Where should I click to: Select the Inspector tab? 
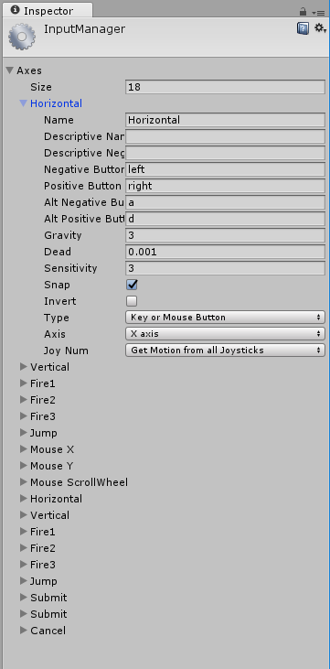click(48, 10)
